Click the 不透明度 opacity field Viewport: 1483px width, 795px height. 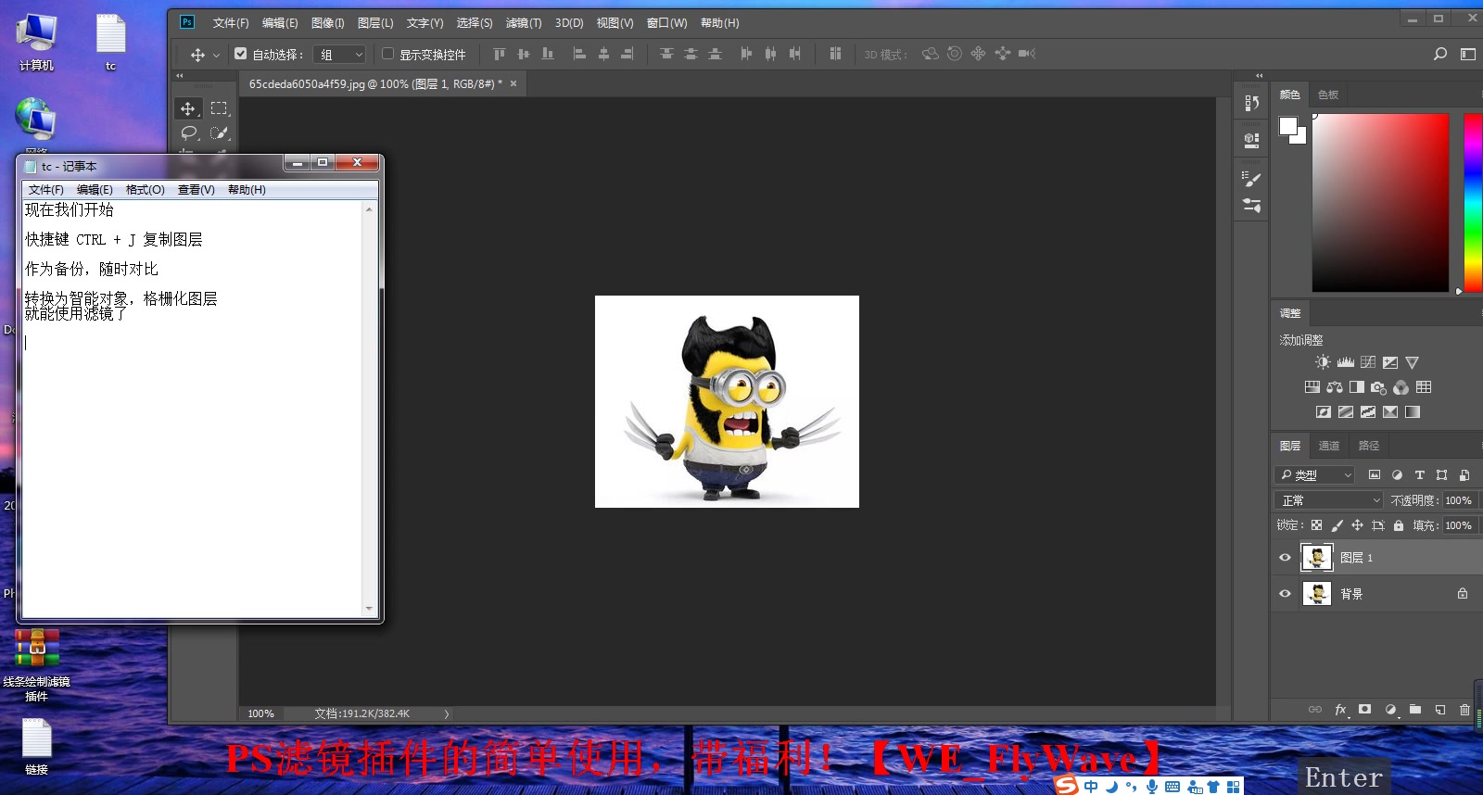(1460, 500)
